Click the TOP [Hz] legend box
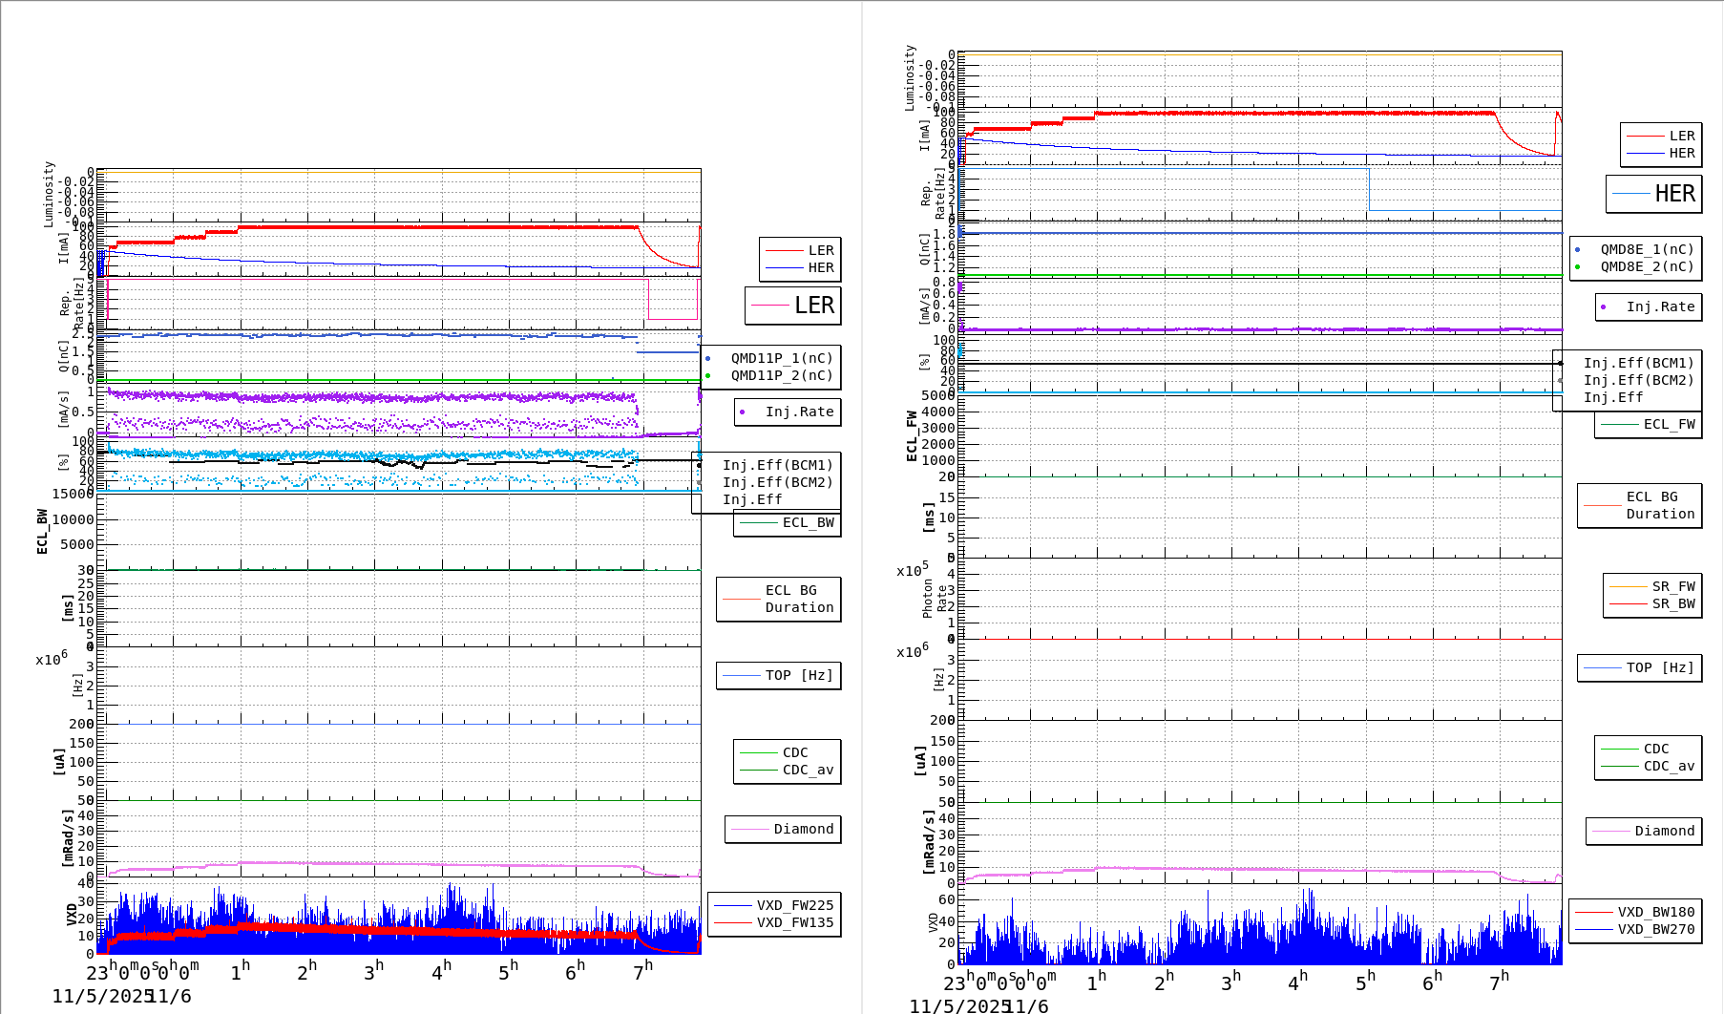1724x1014 pixels. (x=778, y=675)
